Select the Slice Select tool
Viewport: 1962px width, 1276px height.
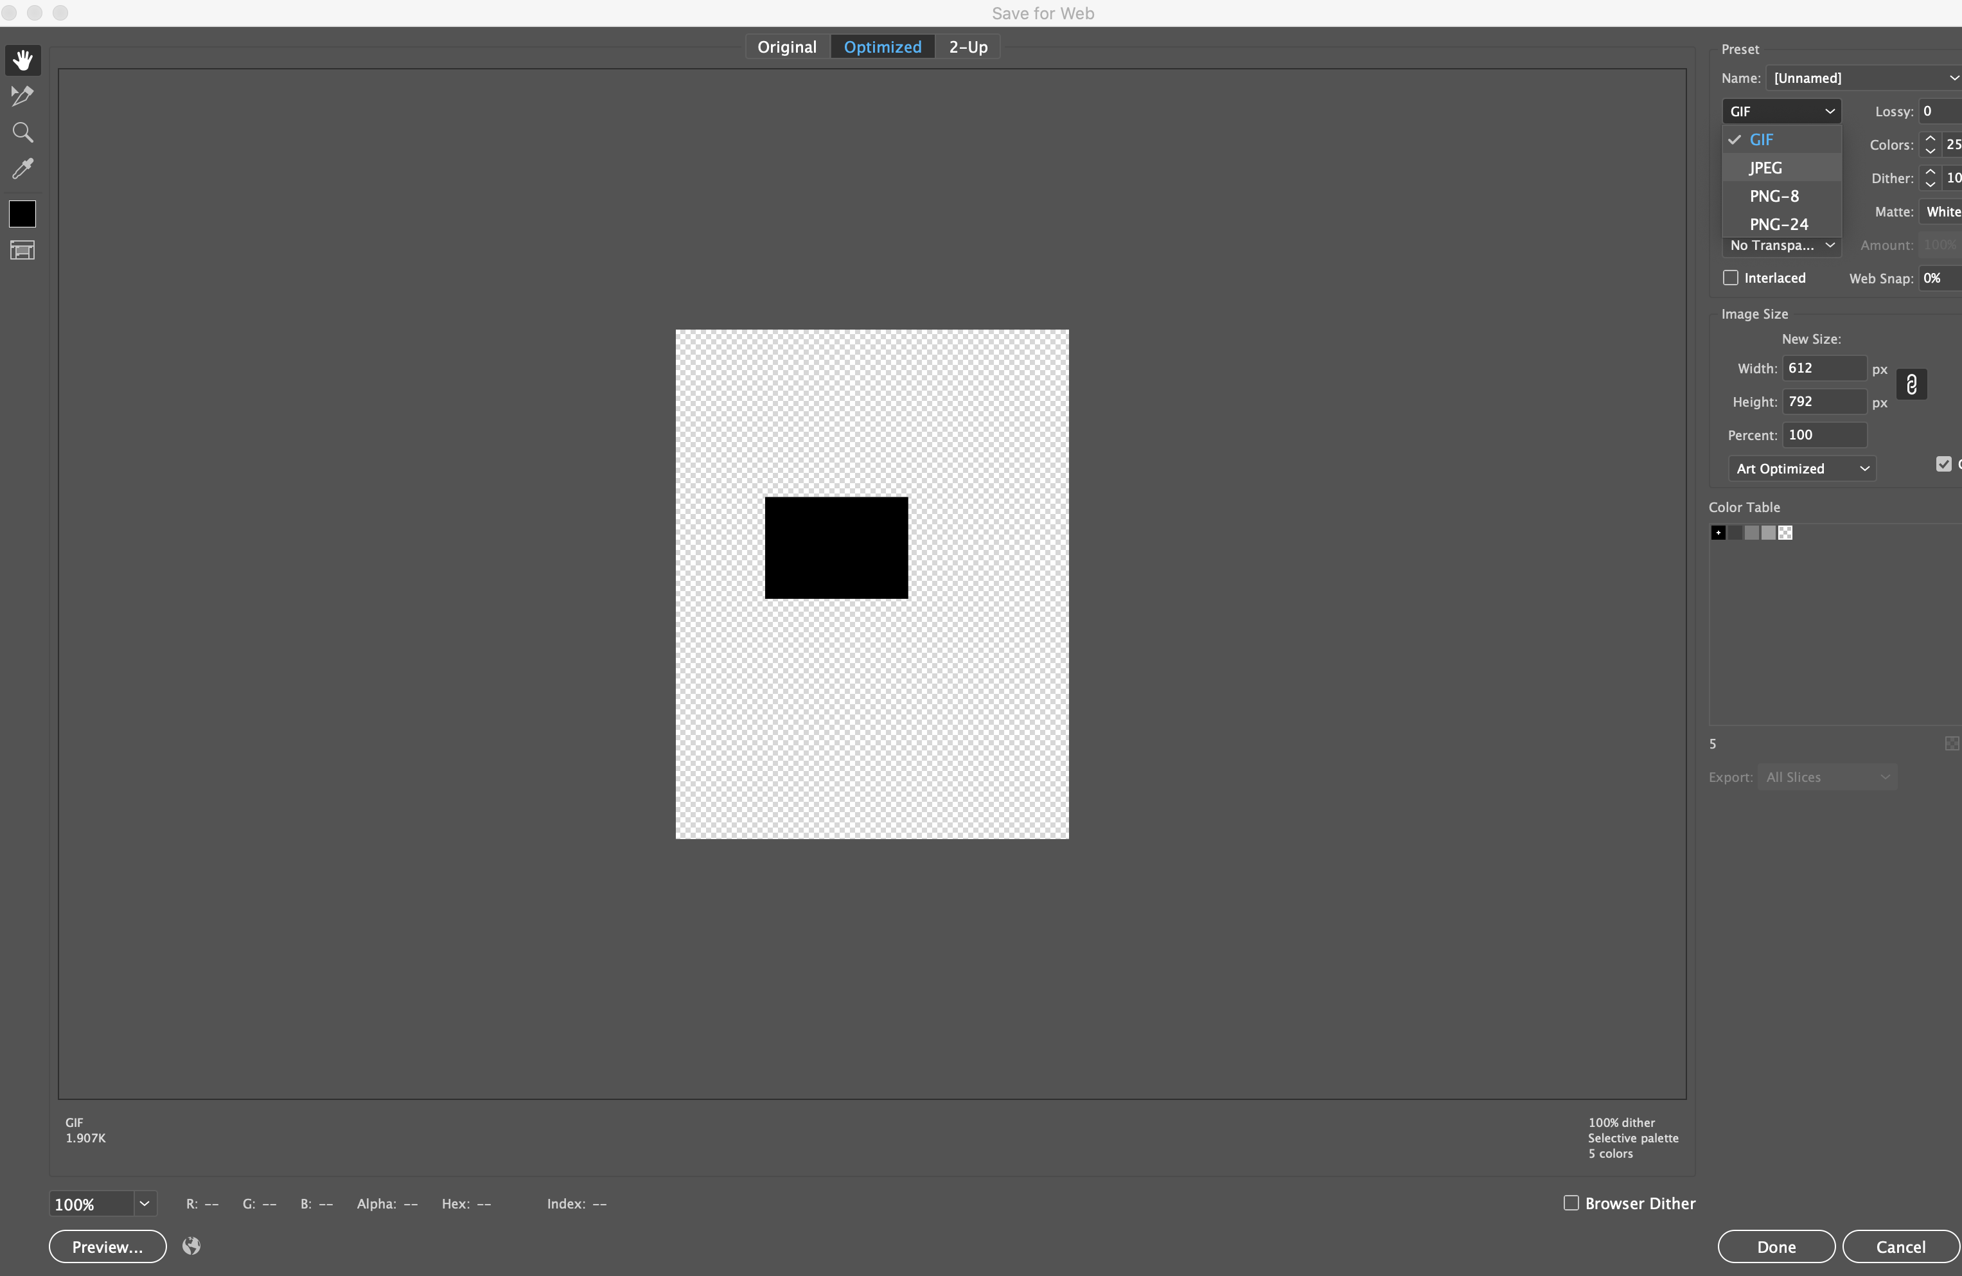point(22,96)
